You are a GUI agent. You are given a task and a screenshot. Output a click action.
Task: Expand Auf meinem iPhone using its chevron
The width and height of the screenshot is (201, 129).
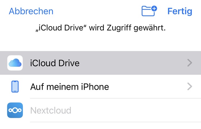point(190,87)
